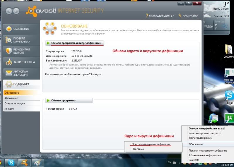This screenshot has width=234, height=167.
Task: Open РЕЗИДЕНТНИ ЩИТОВЕ shields section
Action: tap(21, 51)
